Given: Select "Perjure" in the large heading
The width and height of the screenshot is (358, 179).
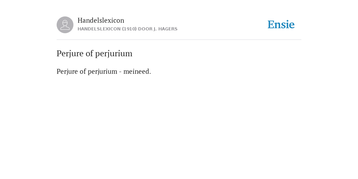Looking at the screenshot, I should tap(70, 53).
